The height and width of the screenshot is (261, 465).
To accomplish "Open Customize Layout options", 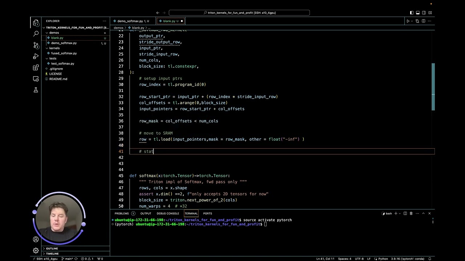I will click(x=430, y=13).
